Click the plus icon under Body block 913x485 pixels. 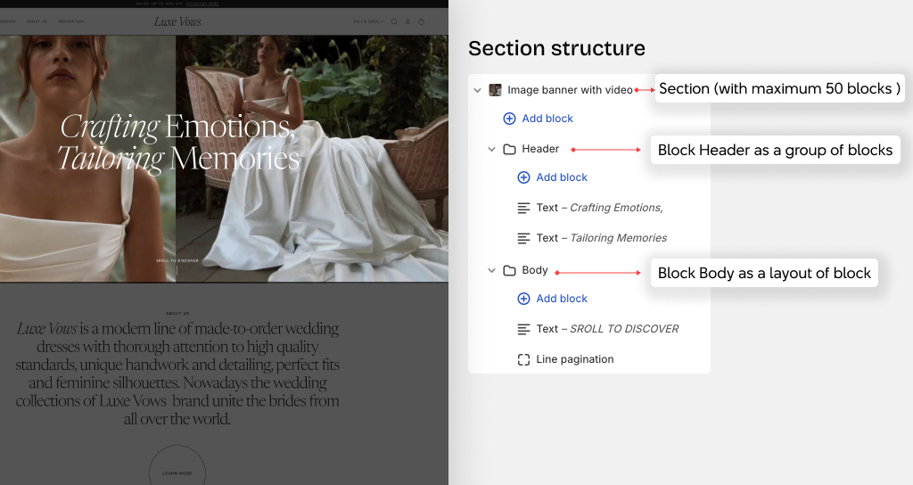click(x=524, y=299)
